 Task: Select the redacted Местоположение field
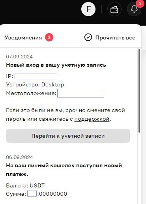pos(80,93)
